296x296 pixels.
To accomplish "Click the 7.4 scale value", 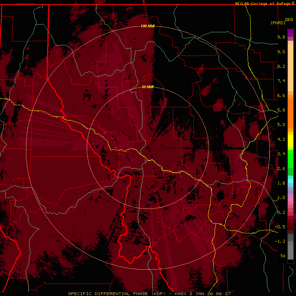I will (281, 81).
